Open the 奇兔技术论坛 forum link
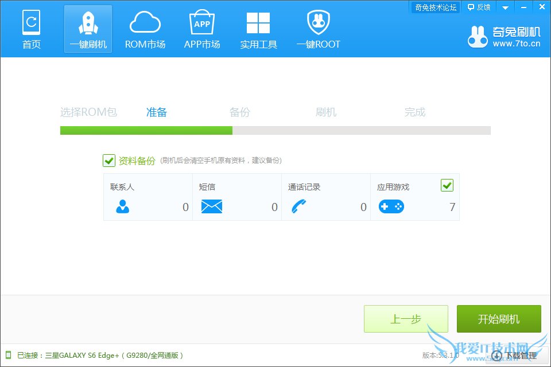Viewport: 551px width, 367px height. [x=436, y=7]
